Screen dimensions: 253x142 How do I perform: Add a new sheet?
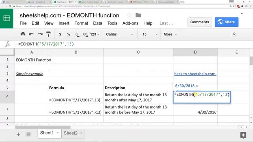(x=18, y=134)
